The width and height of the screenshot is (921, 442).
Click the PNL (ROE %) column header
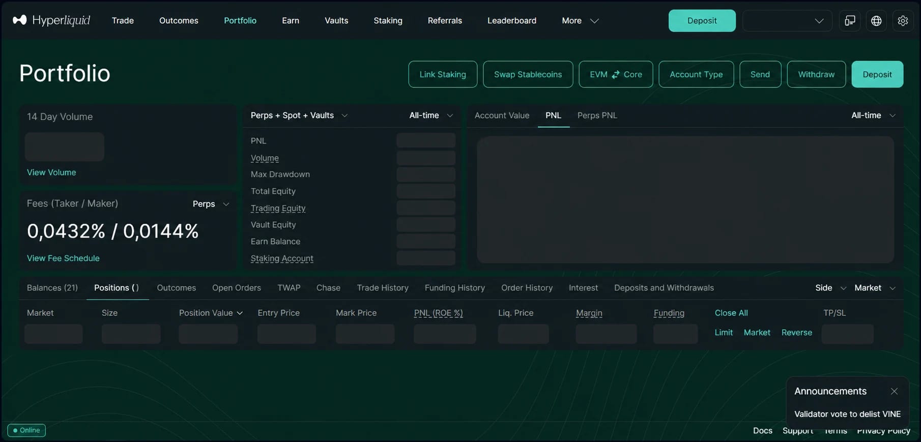point(438,313)
